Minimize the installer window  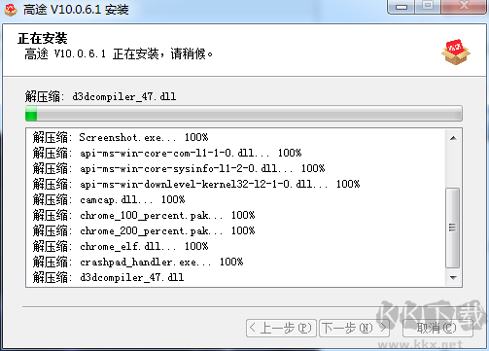[x=402, y=7]
